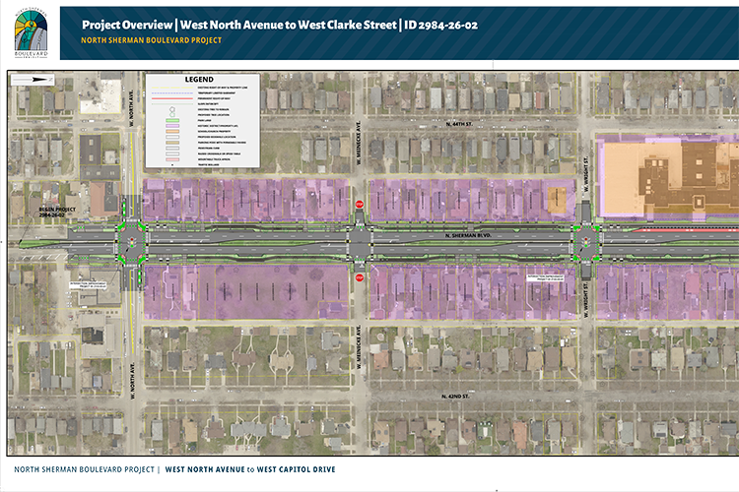Screen dimensions: 739x492
Task: Click the 'W. NORTH AVE.' label above Sherman Blvd
Action: tap(132, 108)
